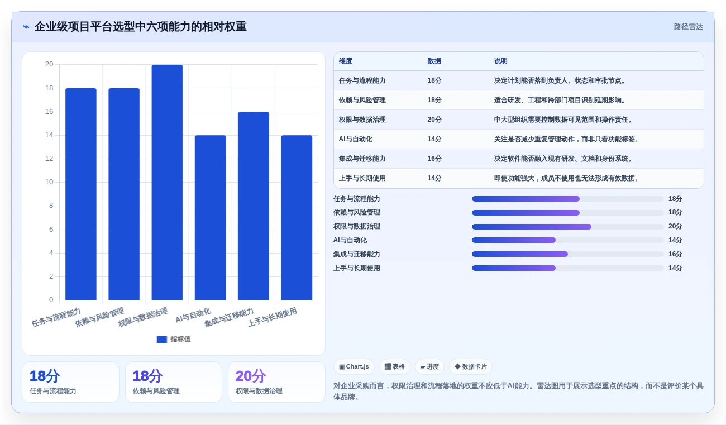Click the 权限与数据治理 progress bar
This screenshot has height=425, width=726.
tap(568, 227)
